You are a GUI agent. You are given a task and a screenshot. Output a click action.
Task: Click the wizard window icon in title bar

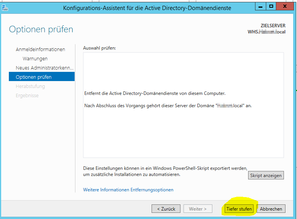coord(5,7)
